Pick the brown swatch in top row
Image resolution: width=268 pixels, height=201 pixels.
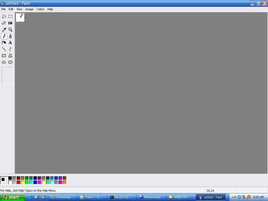(x=65, y=178)
